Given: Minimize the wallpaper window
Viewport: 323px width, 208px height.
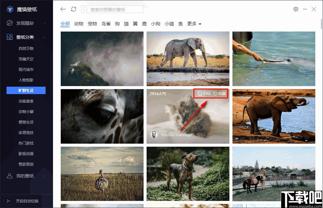Looking at the screenshot, I should coord(305,9).
